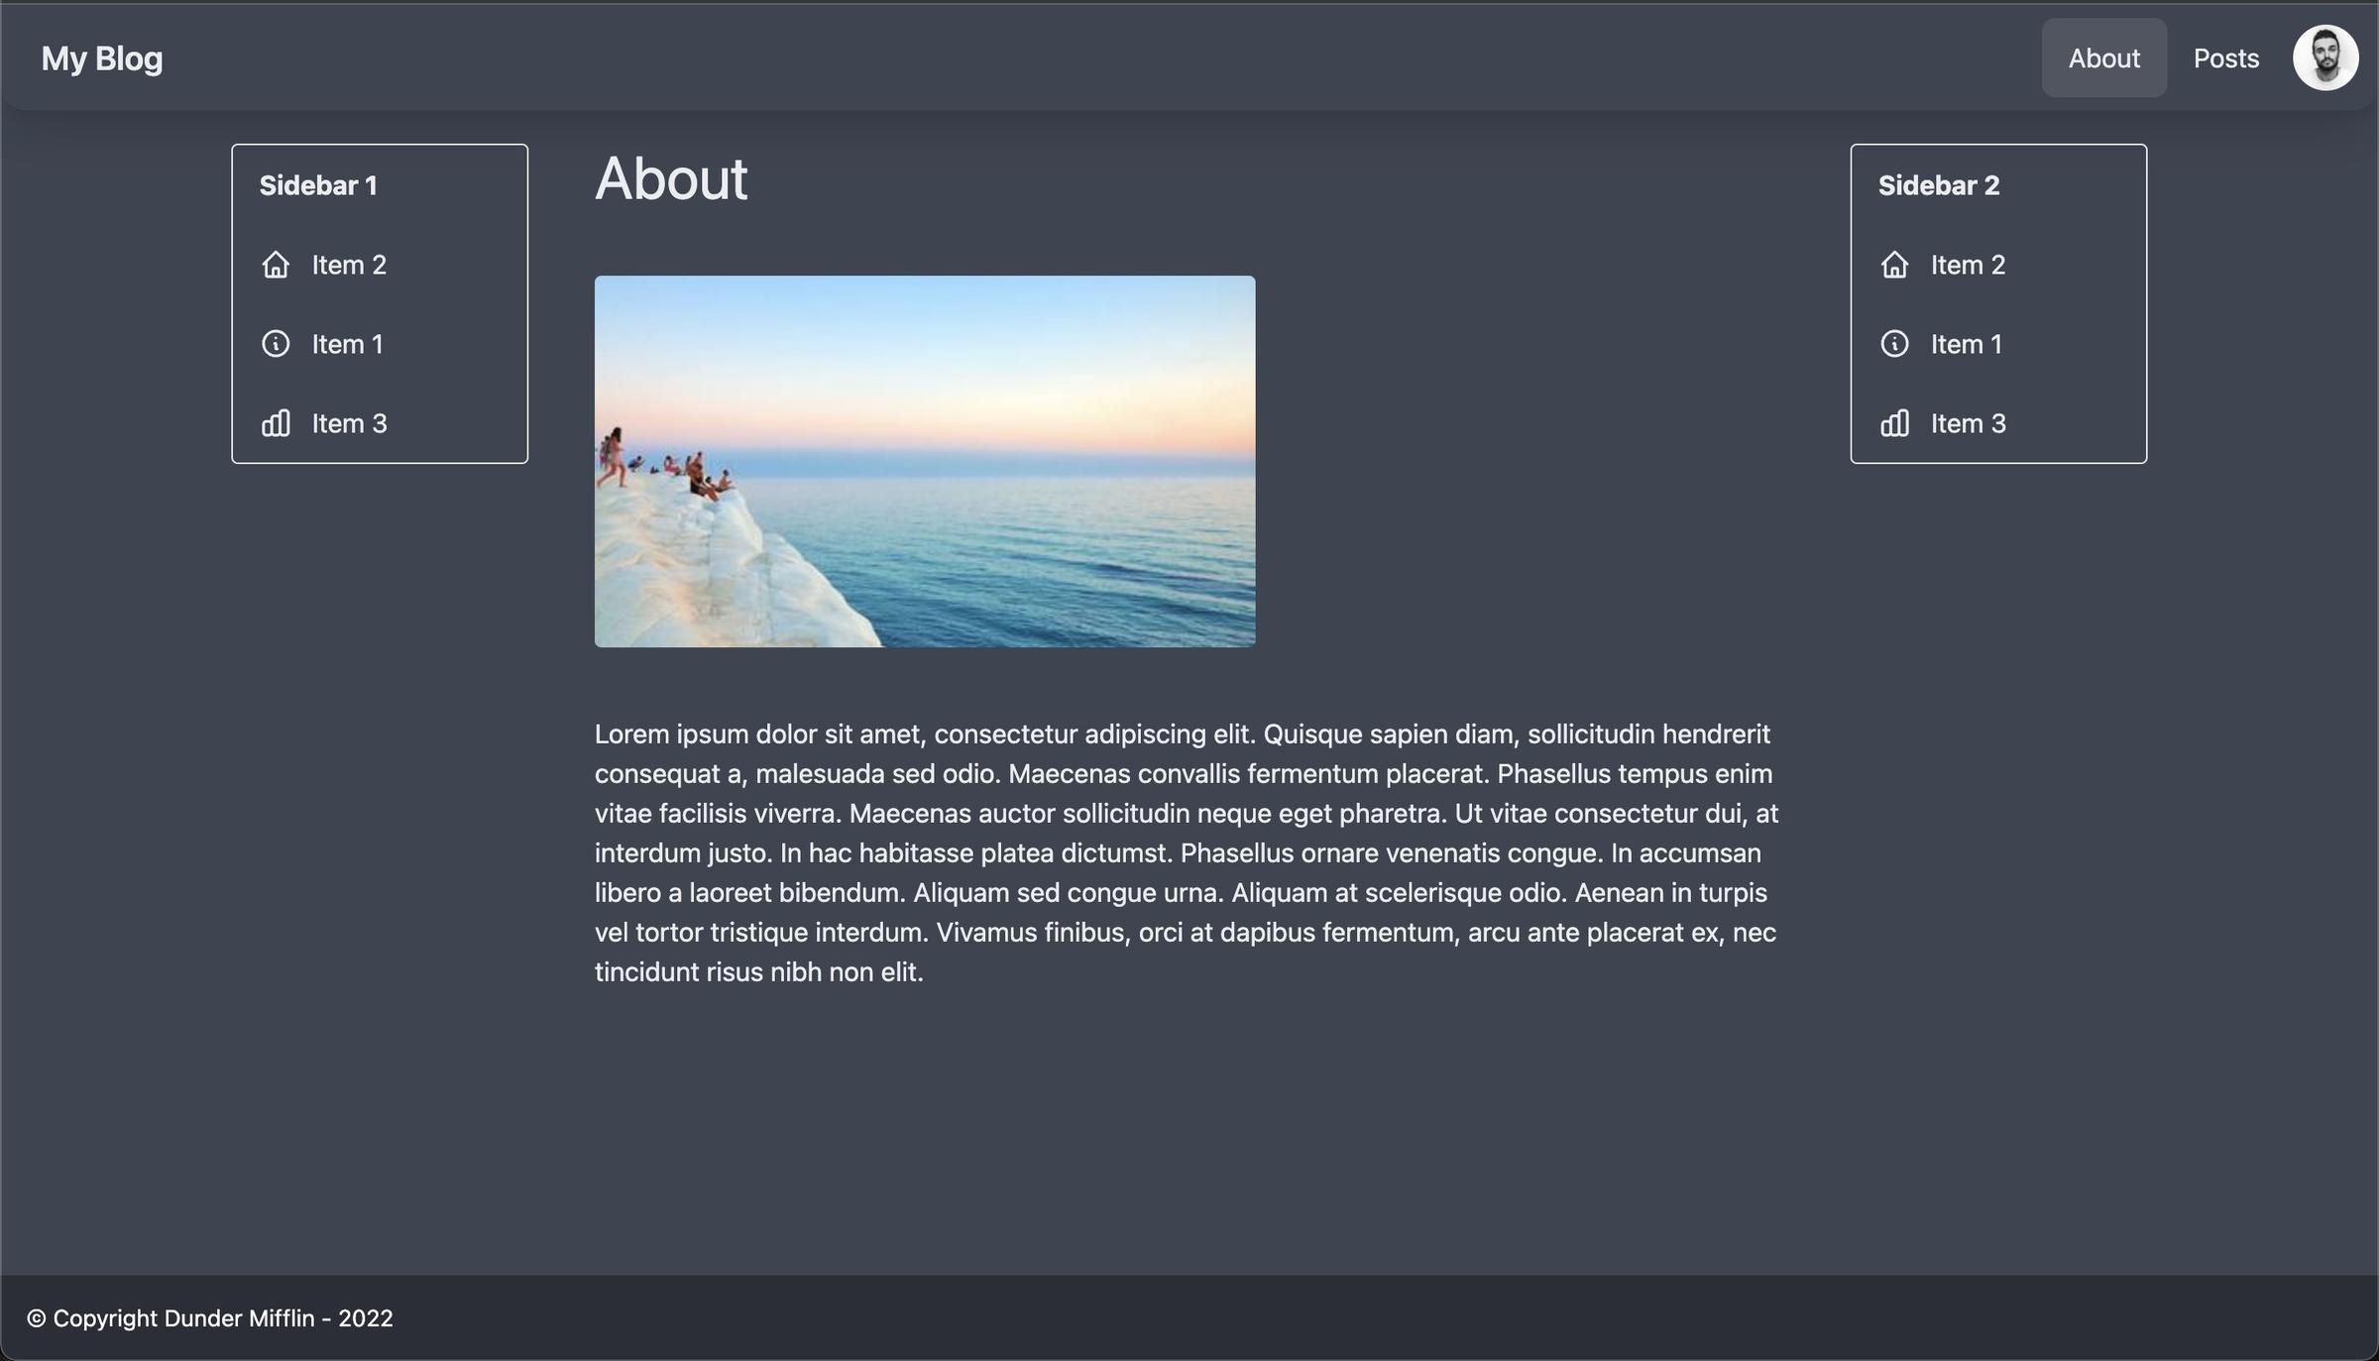Click the bar chart icon in Sidebar 1

pos(275,421)
